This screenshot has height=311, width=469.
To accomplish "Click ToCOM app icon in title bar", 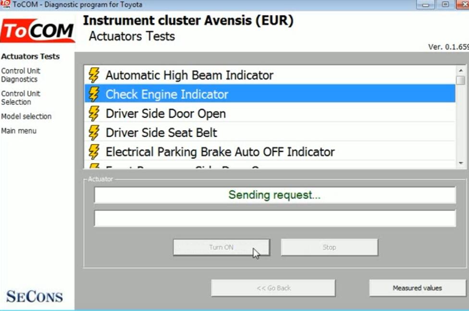I will [5, 4].
